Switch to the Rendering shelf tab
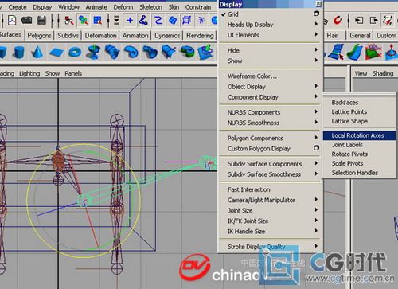Viewport: 398px width, 289px height. (x=200, y=36)
